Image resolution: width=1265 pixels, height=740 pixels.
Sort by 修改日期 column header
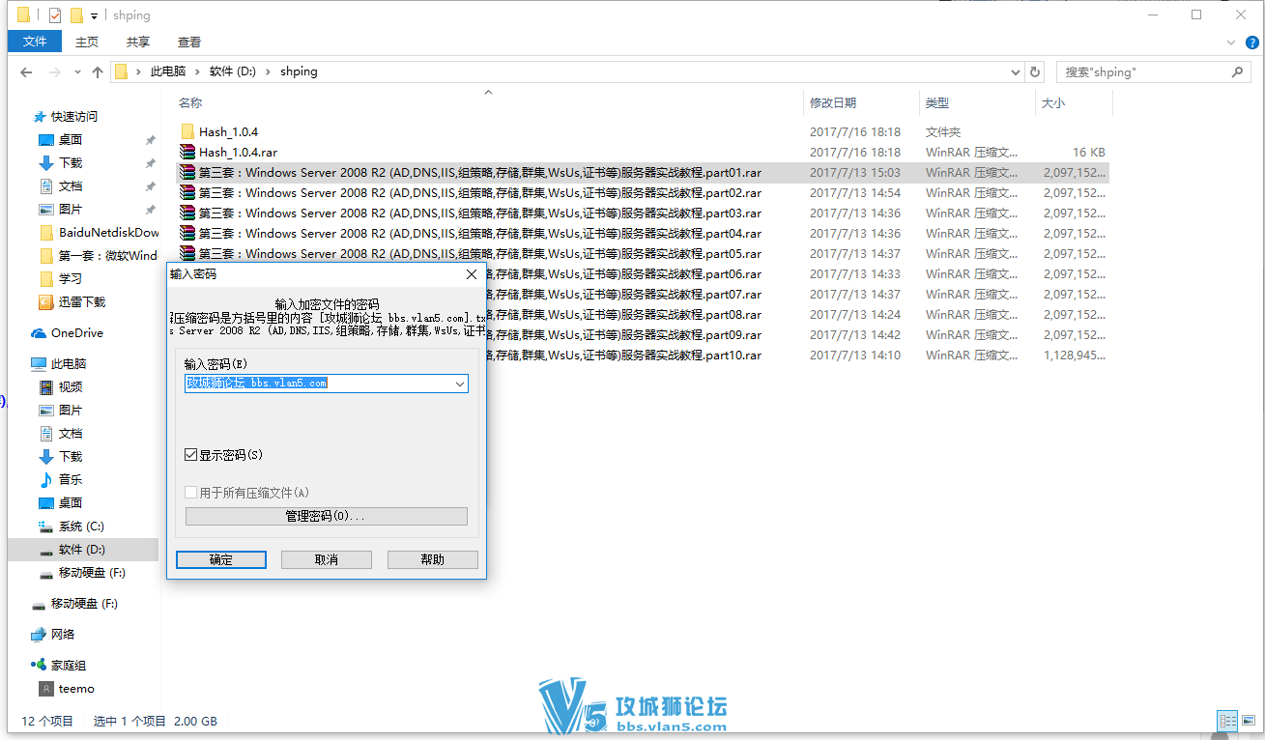pyautogui.click(x=833, y=102)
